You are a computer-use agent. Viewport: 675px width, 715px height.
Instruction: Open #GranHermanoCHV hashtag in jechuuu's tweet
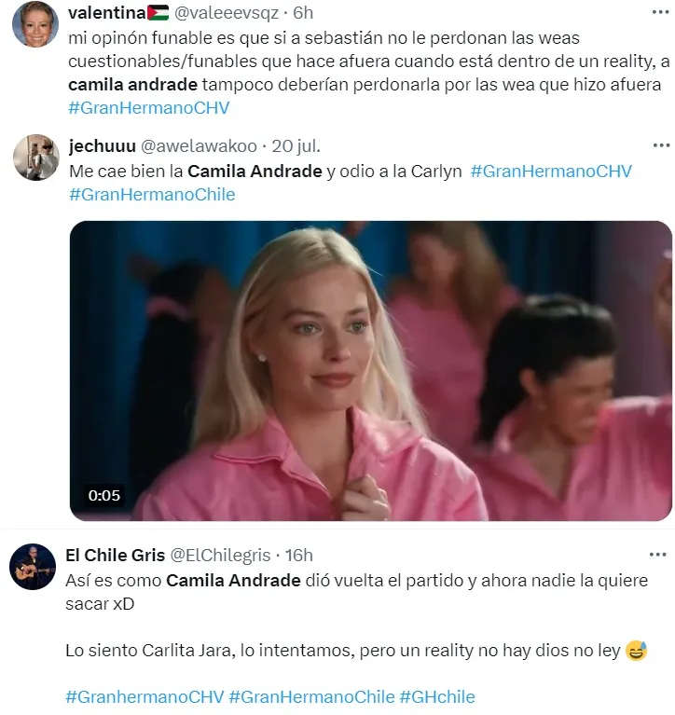551,171
